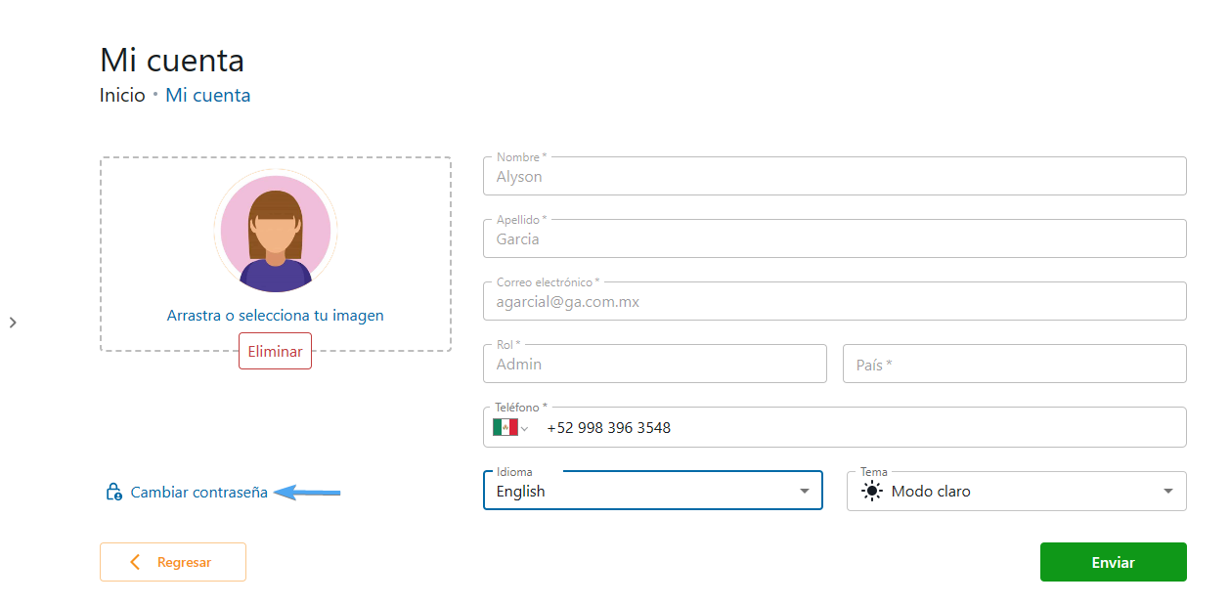Screen dimensions: 1230x604
Task: Open the Mexico flag country selector
Action: [x=510, y=428]
